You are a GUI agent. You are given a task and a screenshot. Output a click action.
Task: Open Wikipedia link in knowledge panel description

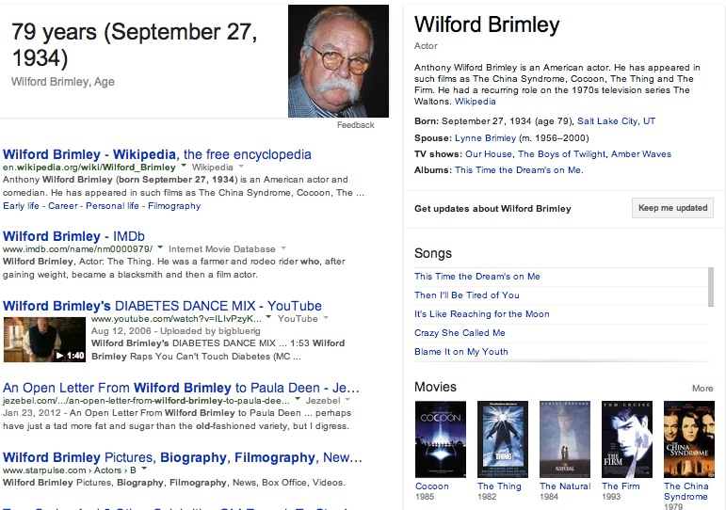[475, 102]
